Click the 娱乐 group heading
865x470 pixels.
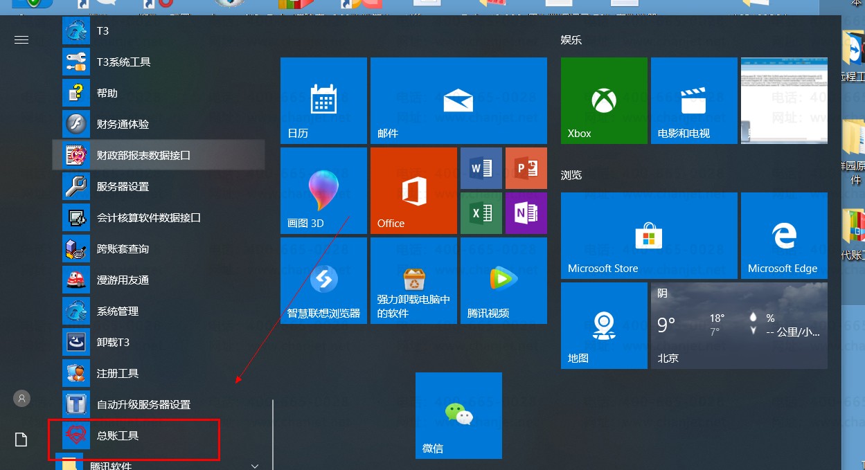coord(571,40)
